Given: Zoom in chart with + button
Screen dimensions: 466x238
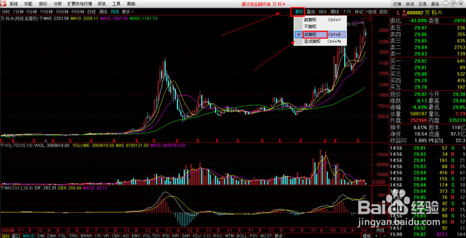Looking at the screenshot, I should [x=376, y=236].
